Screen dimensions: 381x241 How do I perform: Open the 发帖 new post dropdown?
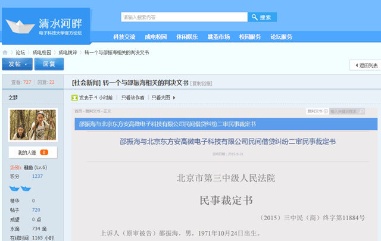click(x=16, y=64)
